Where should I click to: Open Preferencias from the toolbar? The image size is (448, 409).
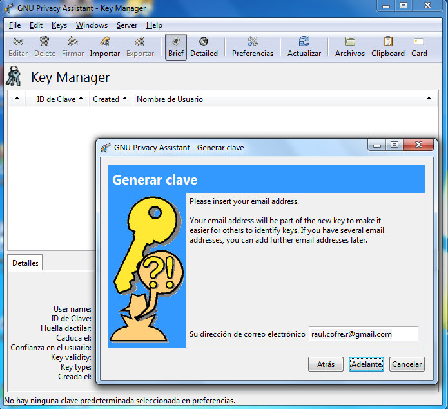(253, 47)
